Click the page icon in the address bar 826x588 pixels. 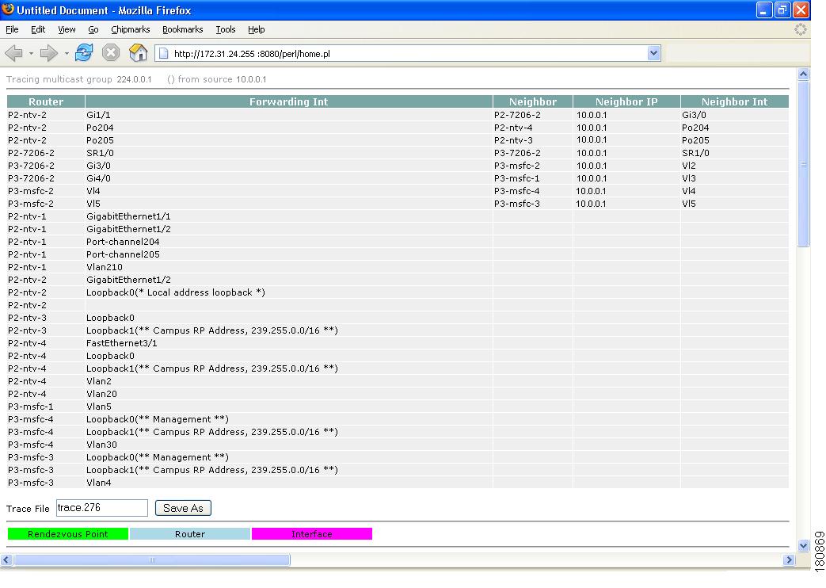164,53
